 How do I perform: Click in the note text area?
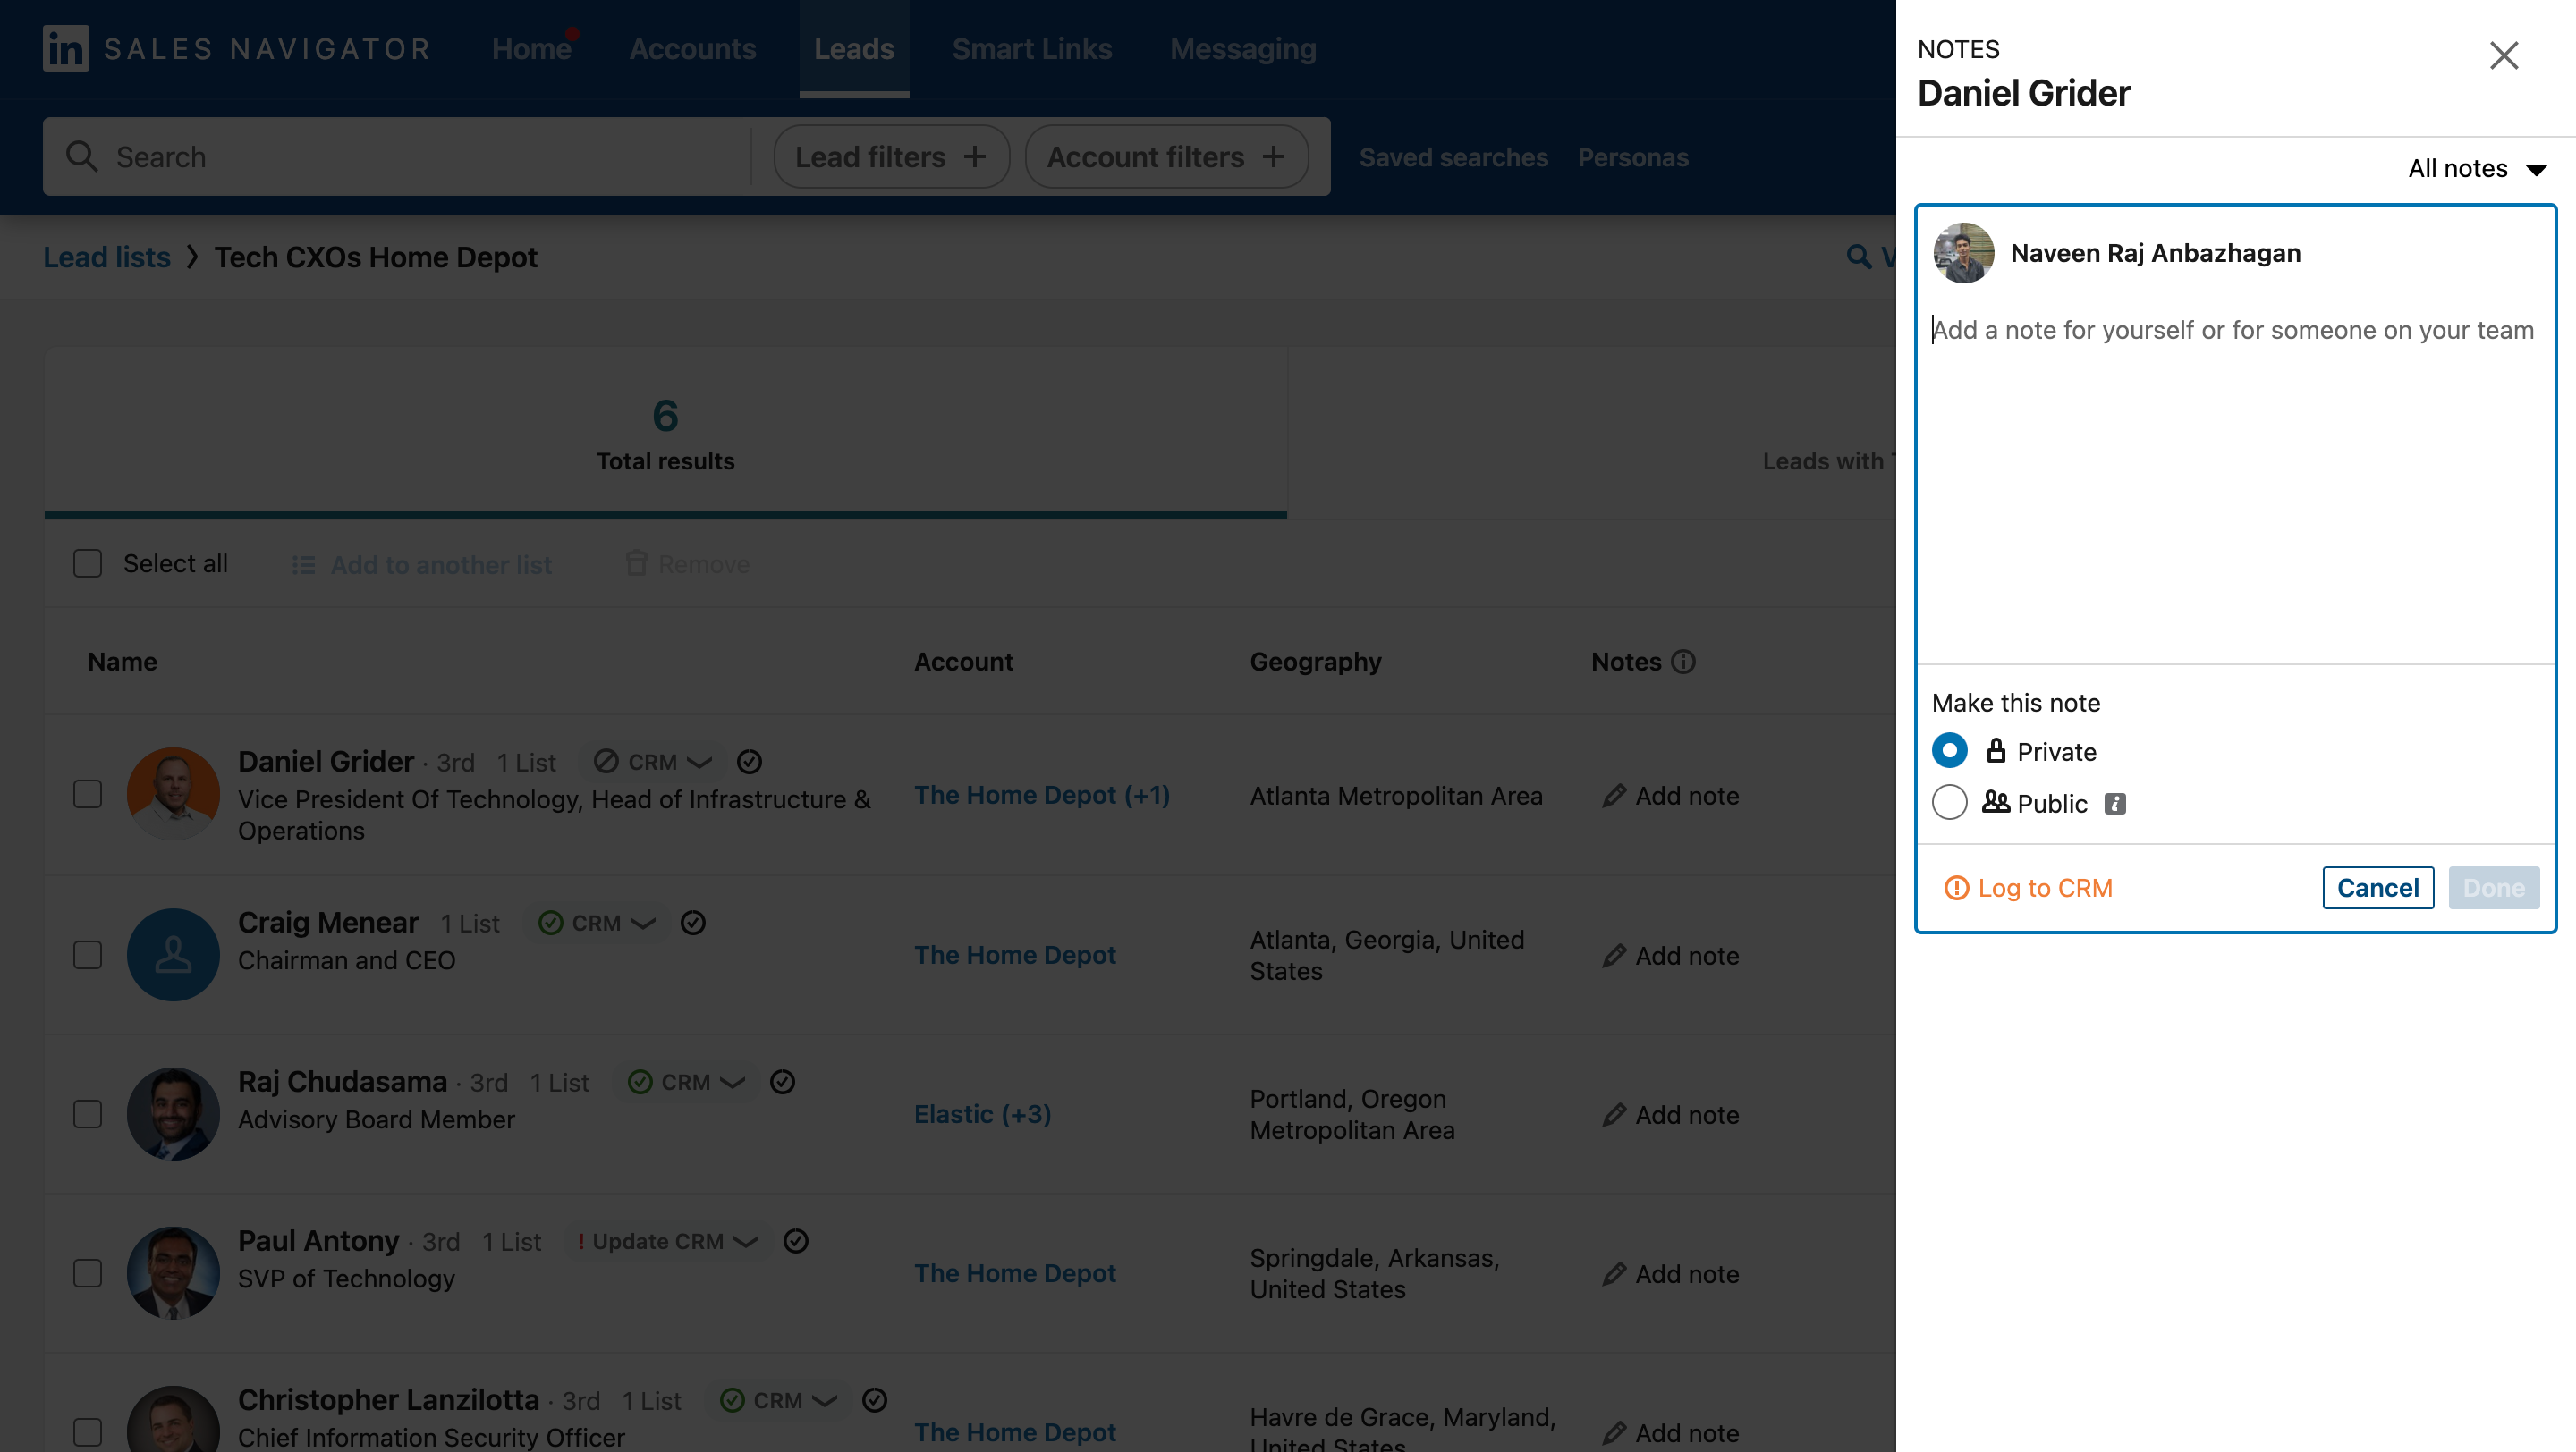[x=2235, y=485]
